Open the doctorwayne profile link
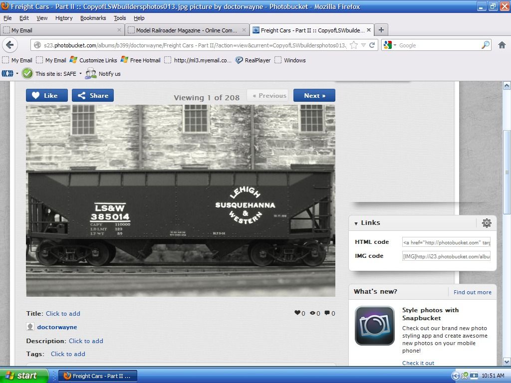 [57, 327]
